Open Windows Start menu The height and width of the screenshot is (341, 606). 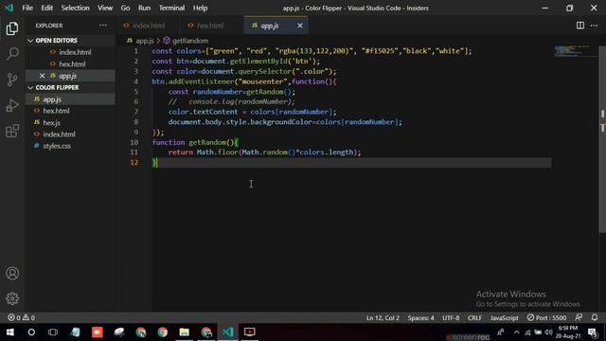(10, 332)
